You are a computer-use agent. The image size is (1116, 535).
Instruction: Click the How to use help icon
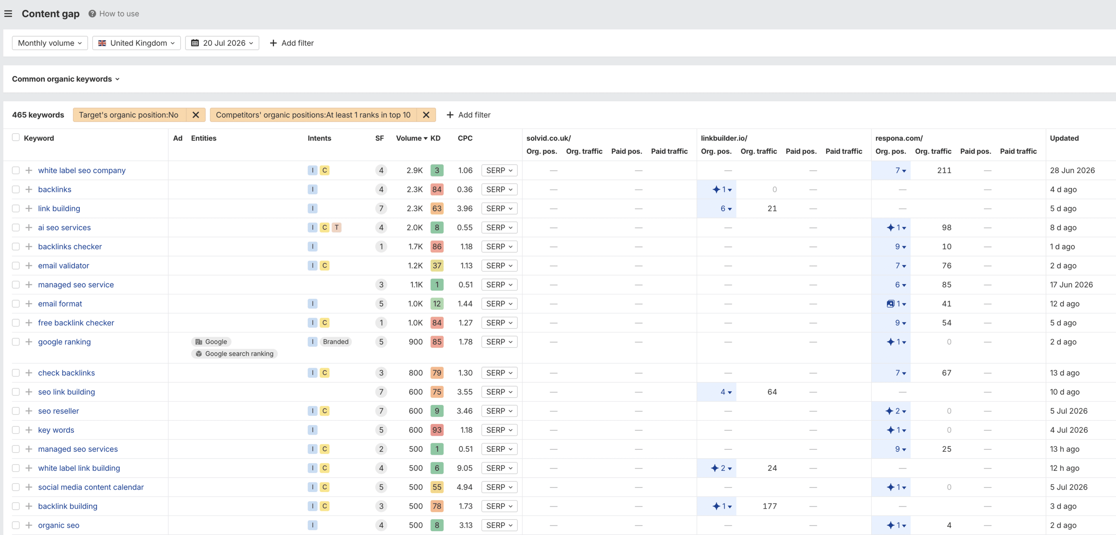point(92,14)
